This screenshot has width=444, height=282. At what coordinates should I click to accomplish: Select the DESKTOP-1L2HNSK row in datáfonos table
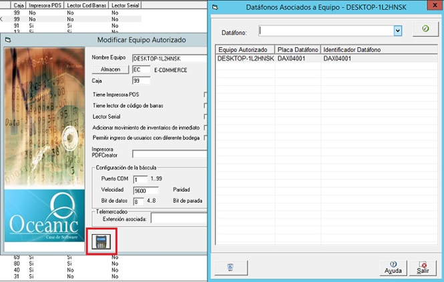(245, 59)
